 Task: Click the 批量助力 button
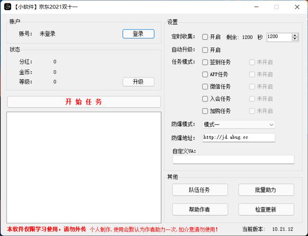(266, 190)
